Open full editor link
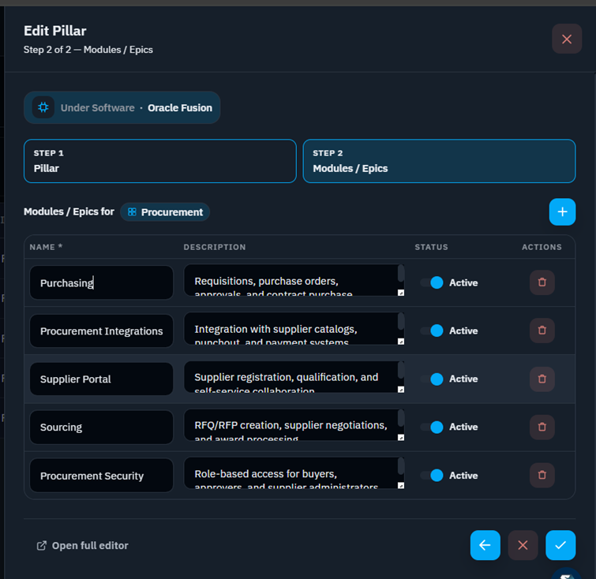Screen dimensions: 596x579 pyautogui.click(x=82, y=546)
